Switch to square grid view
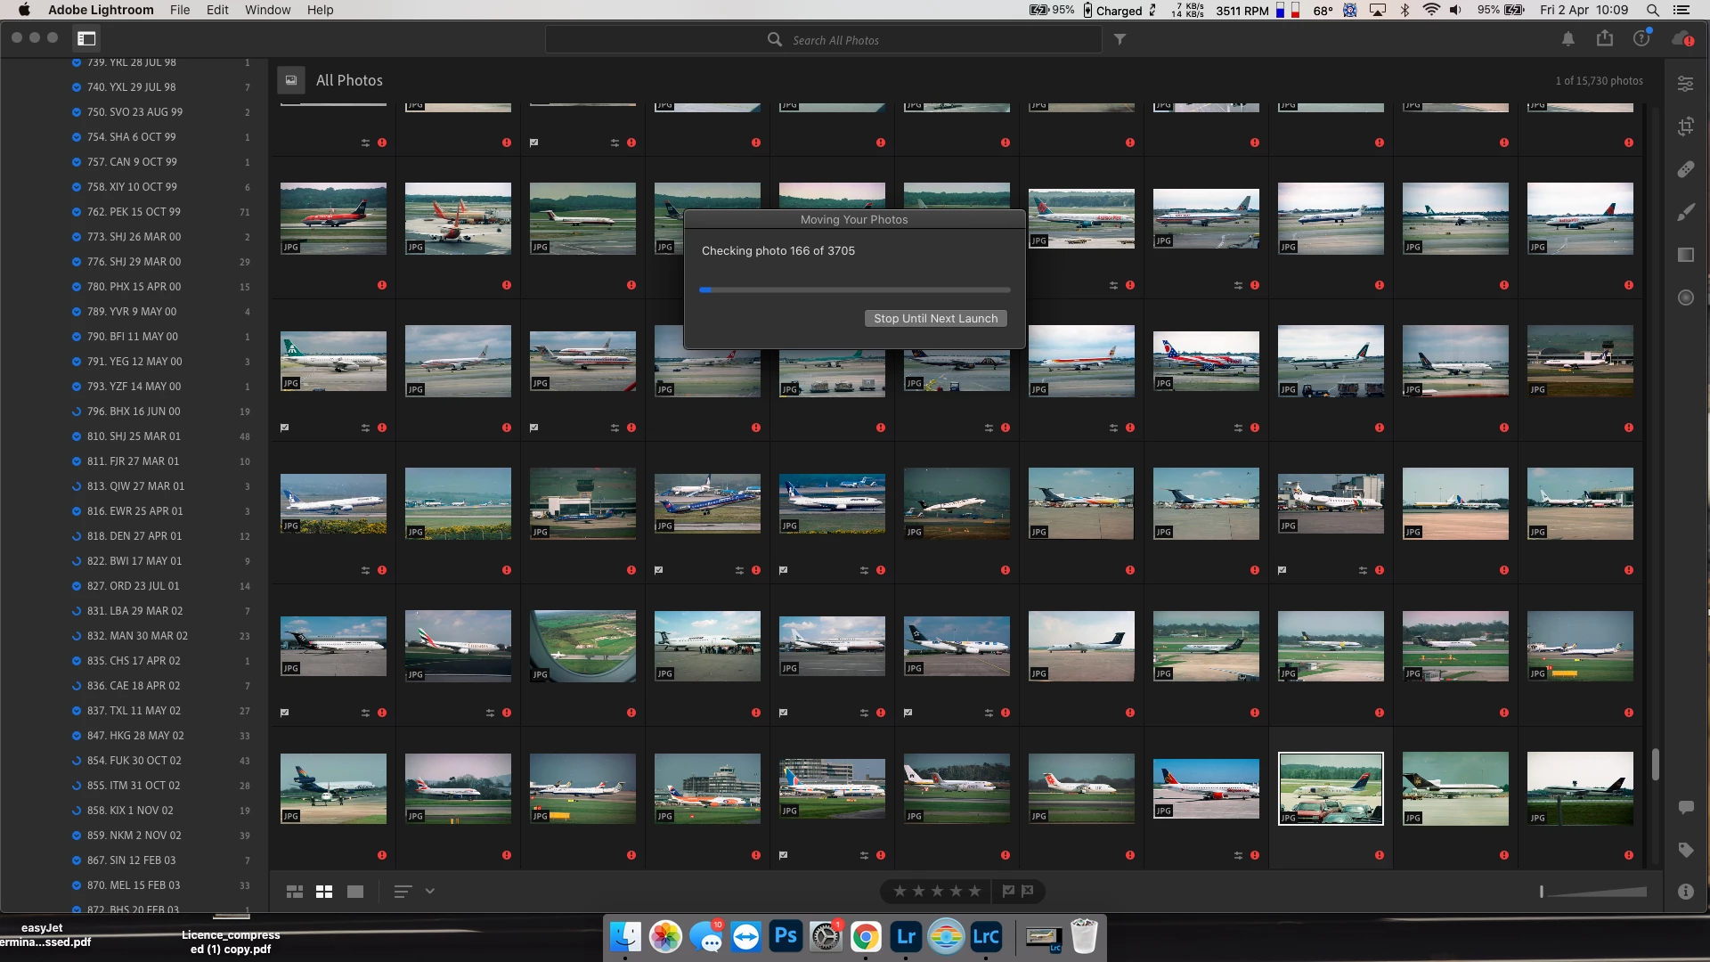 pyautogui.click(x=324, y=892)
